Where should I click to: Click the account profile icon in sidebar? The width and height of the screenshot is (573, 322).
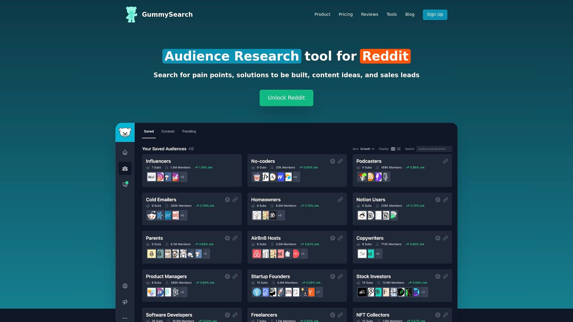pos(125,286)
